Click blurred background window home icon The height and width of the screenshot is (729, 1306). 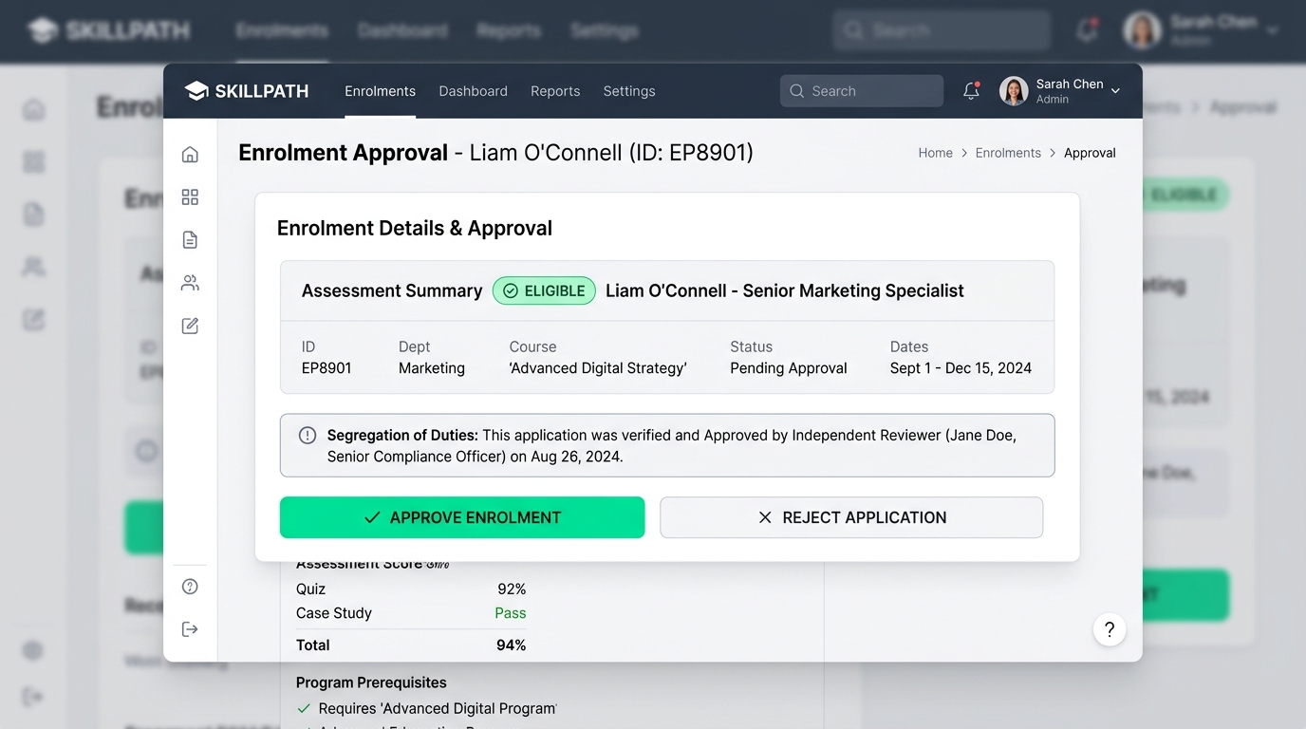coord(34,109)
